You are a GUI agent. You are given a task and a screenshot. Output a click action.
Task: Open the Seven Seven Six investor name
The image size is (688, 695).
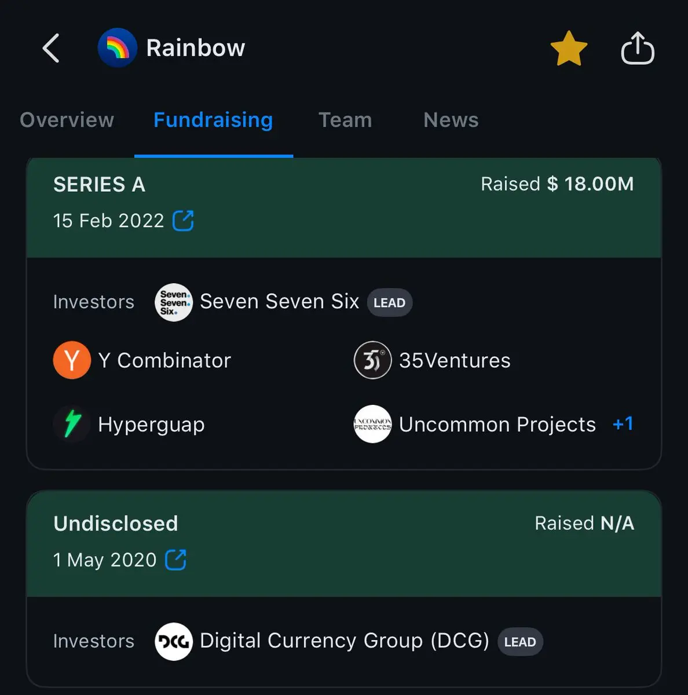point(280,301)
